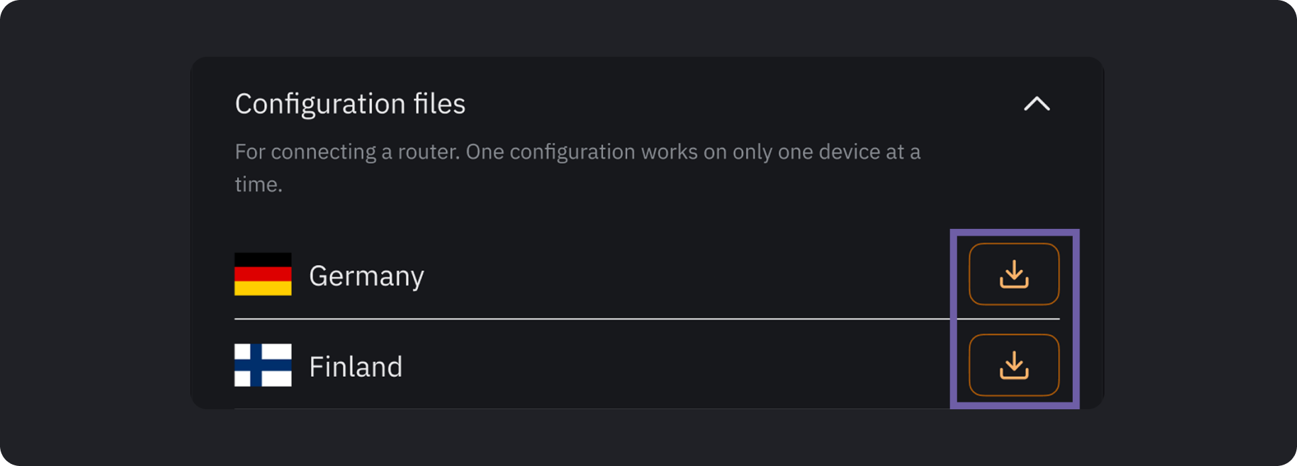The width and height of the screenshot is (1297, 466).
Task: Click the black-red-yellow striped flag
Action: pyautogui.click(x=263, y=274)
